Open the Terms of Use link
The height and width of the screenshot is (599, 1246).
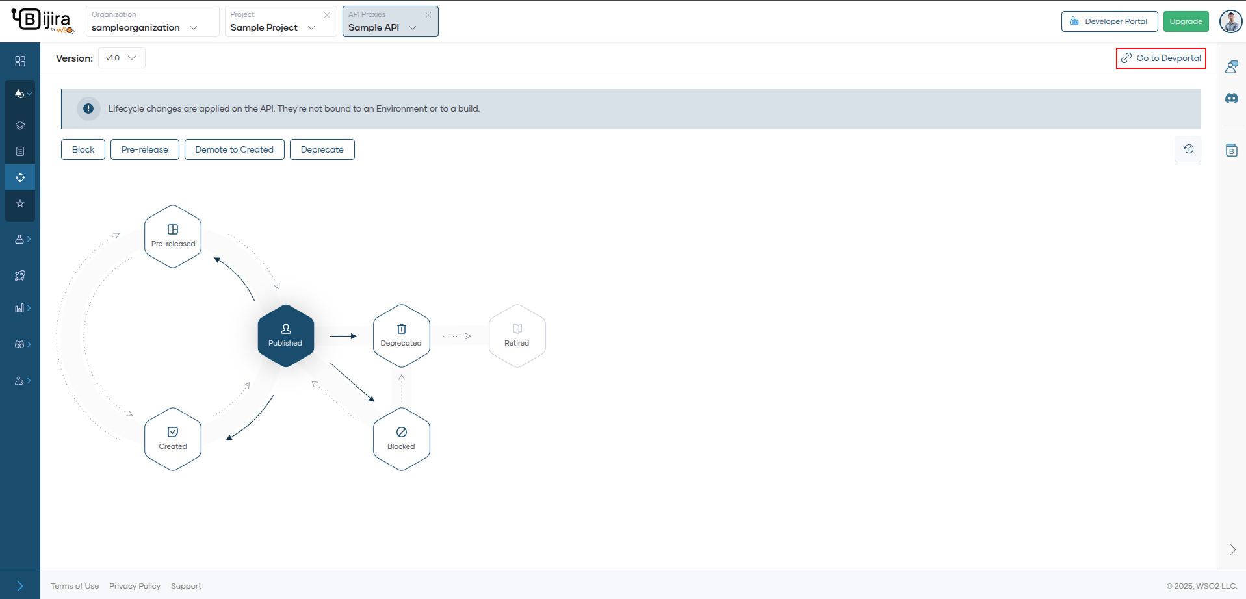click(75, 585)
